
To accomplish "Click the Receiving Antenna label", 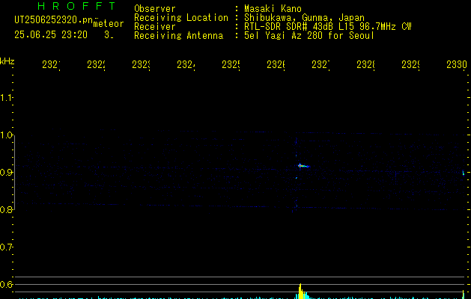I will click(178, 36).
